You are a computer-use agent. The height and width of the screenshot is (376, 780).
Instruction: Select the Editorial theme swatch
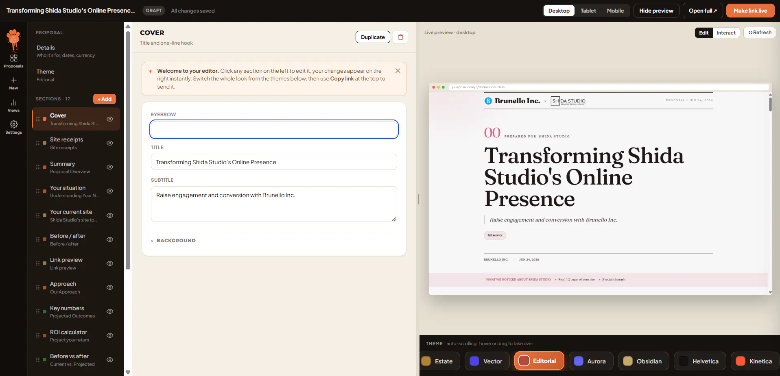tap(539, 361)
